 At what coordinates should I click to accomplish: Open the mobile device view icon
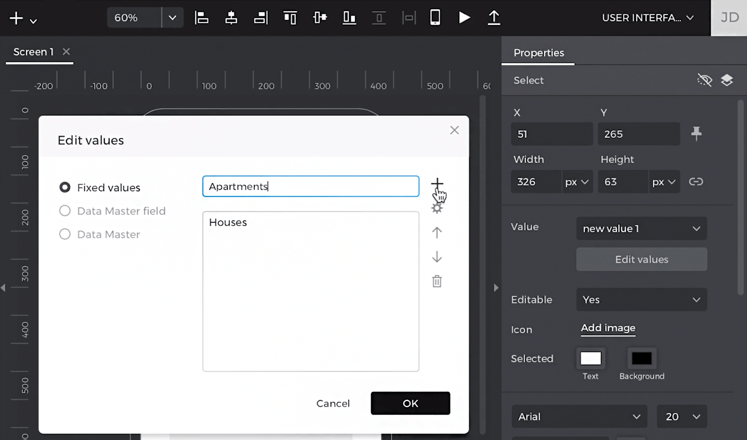[x=435, y=18]
